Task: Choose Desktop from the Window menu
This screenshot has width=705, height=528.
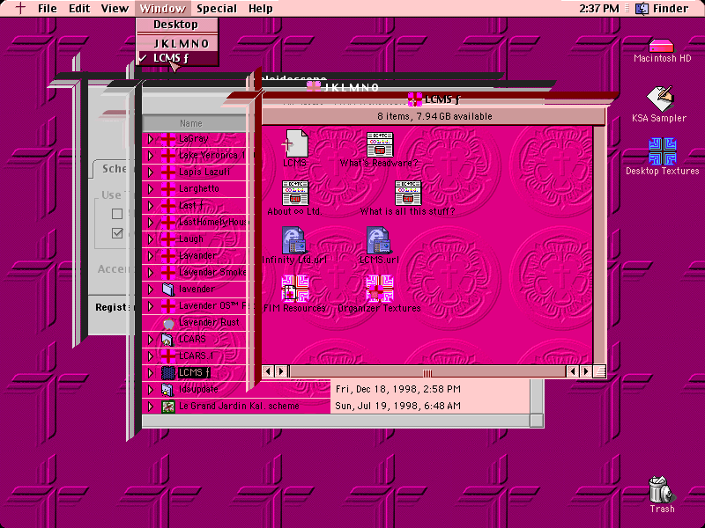Action: [x=177, y=25]
